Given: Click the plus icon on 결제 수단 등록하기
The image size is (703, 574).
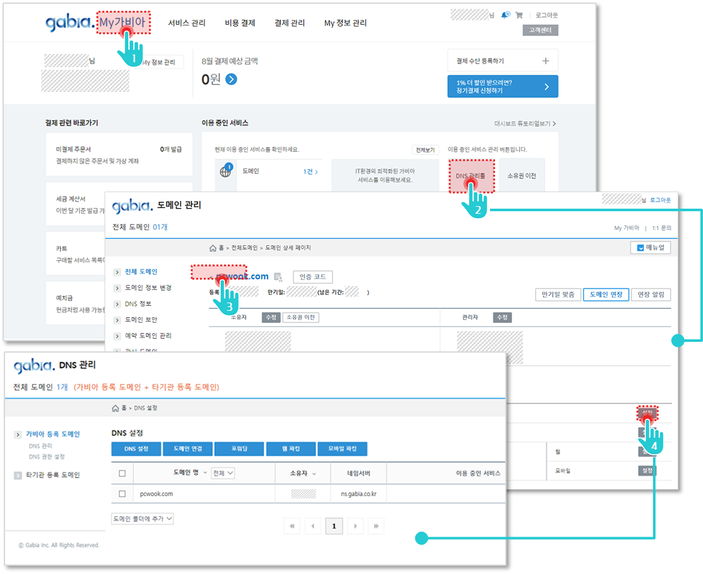Looking at the screenshot, I should [546, 61].
